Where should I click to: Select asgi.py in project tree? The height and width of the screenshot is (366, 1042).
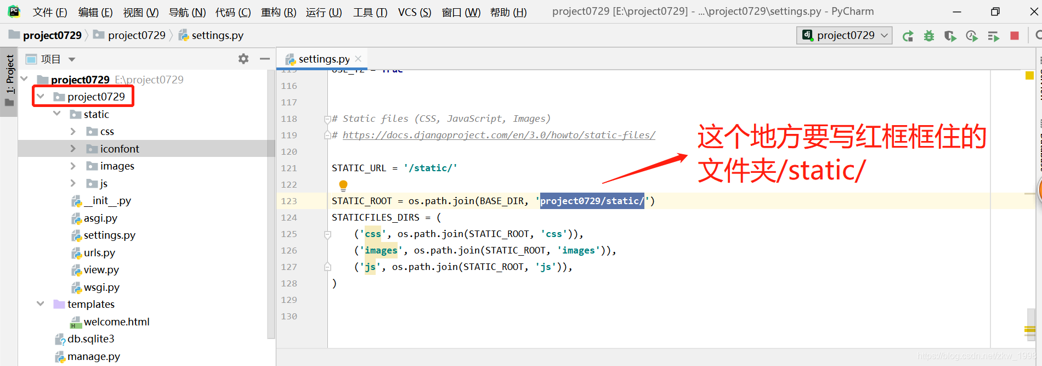(94, 218)
